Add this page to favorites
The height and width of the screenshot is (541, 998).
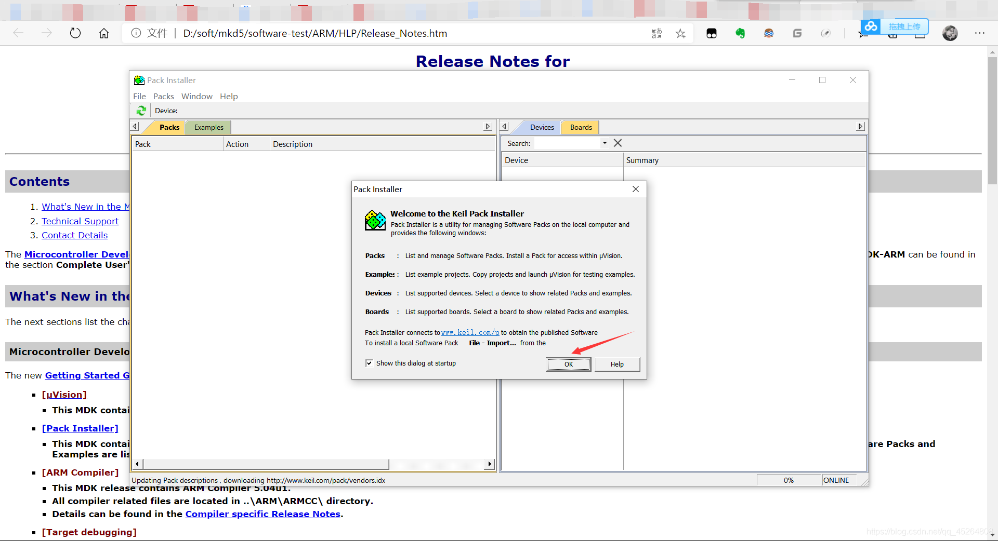pos(680,33)
